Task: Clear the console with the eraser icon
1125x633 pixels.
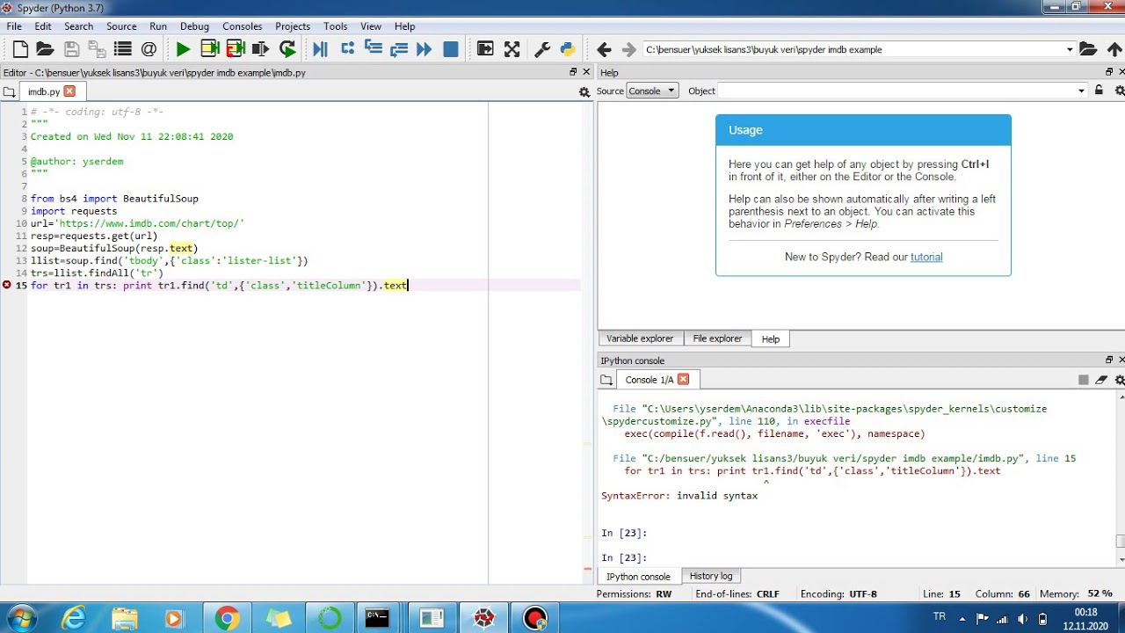Action: 1101,380
